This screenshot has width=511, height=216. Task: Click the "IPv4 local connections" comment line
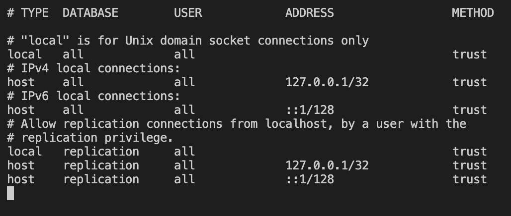(x=93, y=68)
